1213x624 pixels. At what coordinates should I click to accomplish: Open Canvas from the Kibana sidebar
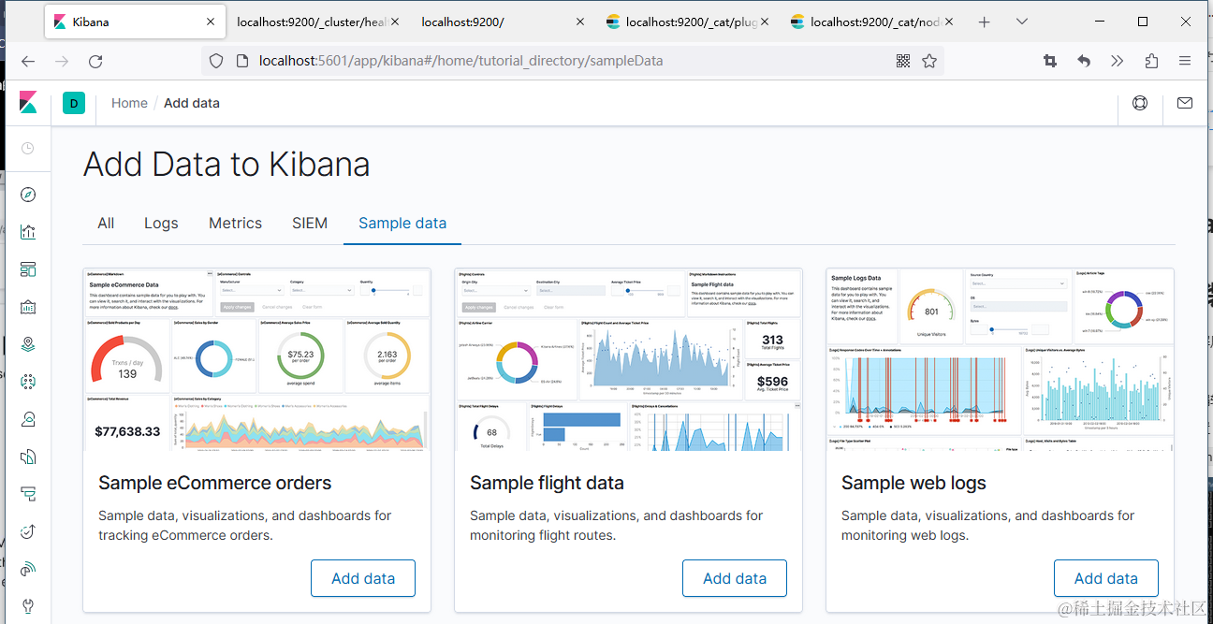28,307
